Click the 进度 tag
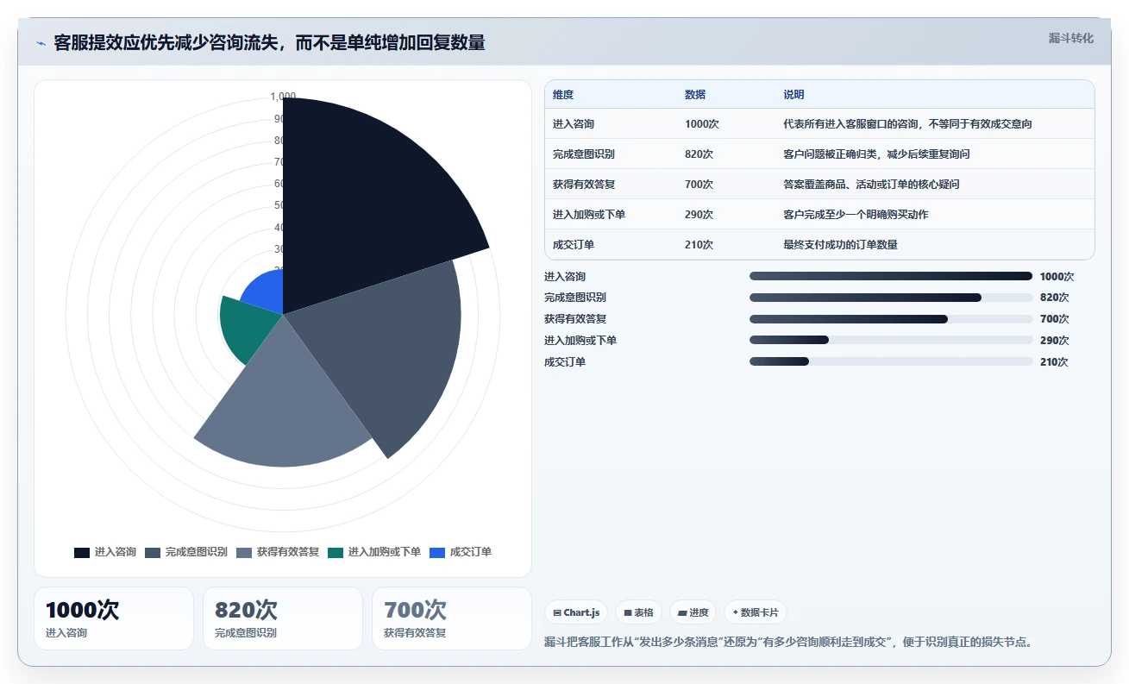Screen dimensions: 1129x684 point(693,612)
